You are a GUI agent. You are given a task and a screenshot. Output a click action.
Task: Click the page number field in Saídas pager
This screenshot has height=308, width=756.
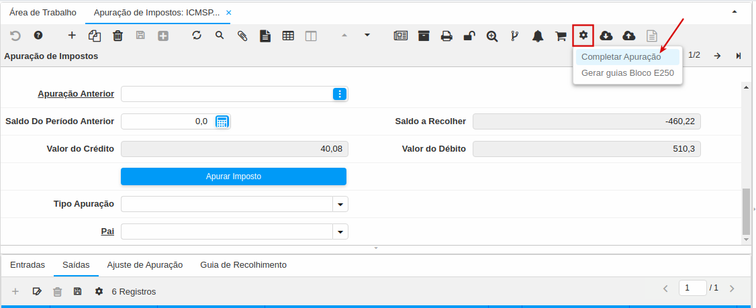(x=692, y=288)
